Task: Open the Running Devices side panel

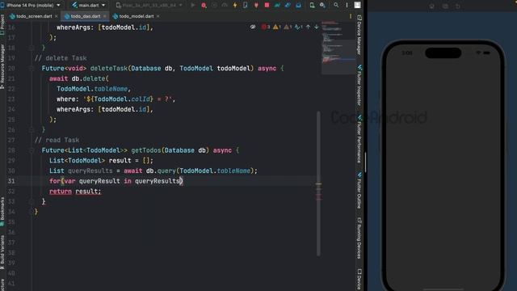Action: point(359,238)
